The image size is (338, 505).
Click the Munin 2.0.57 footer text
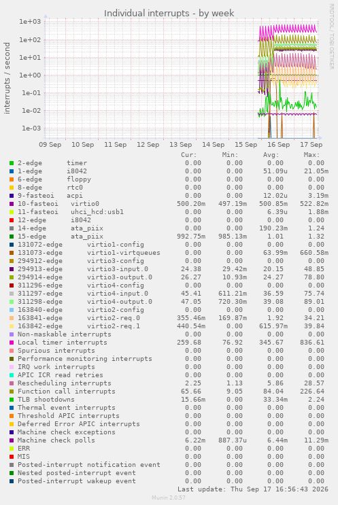coord(169,498)
